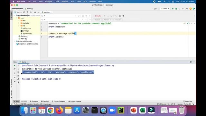Open the File menu
The width and height of the screenshot is (206, 116).
29,2
